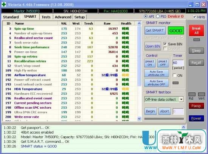Screen dimensions: 208x154
Task: Select the Spin-up time row
Action: pyautogui.click(x=70, y=29)
